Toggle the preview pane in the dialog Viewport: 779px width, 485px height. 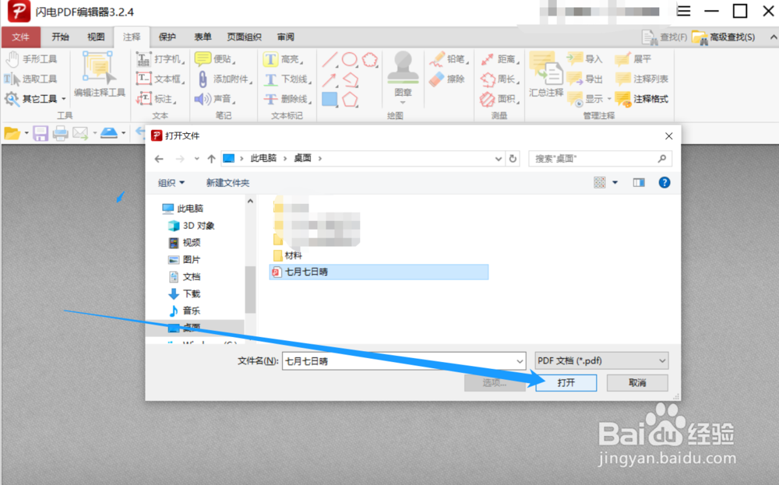[x=639, y=183]
